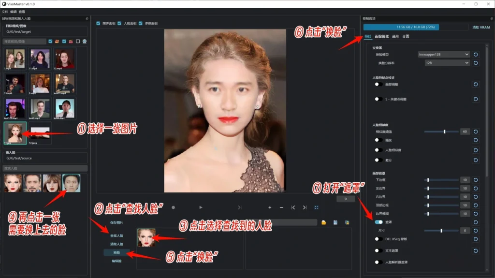Enable the 面部调整 toggle
This screenshot has width=495, height=278.
click(x=379, y=84)
